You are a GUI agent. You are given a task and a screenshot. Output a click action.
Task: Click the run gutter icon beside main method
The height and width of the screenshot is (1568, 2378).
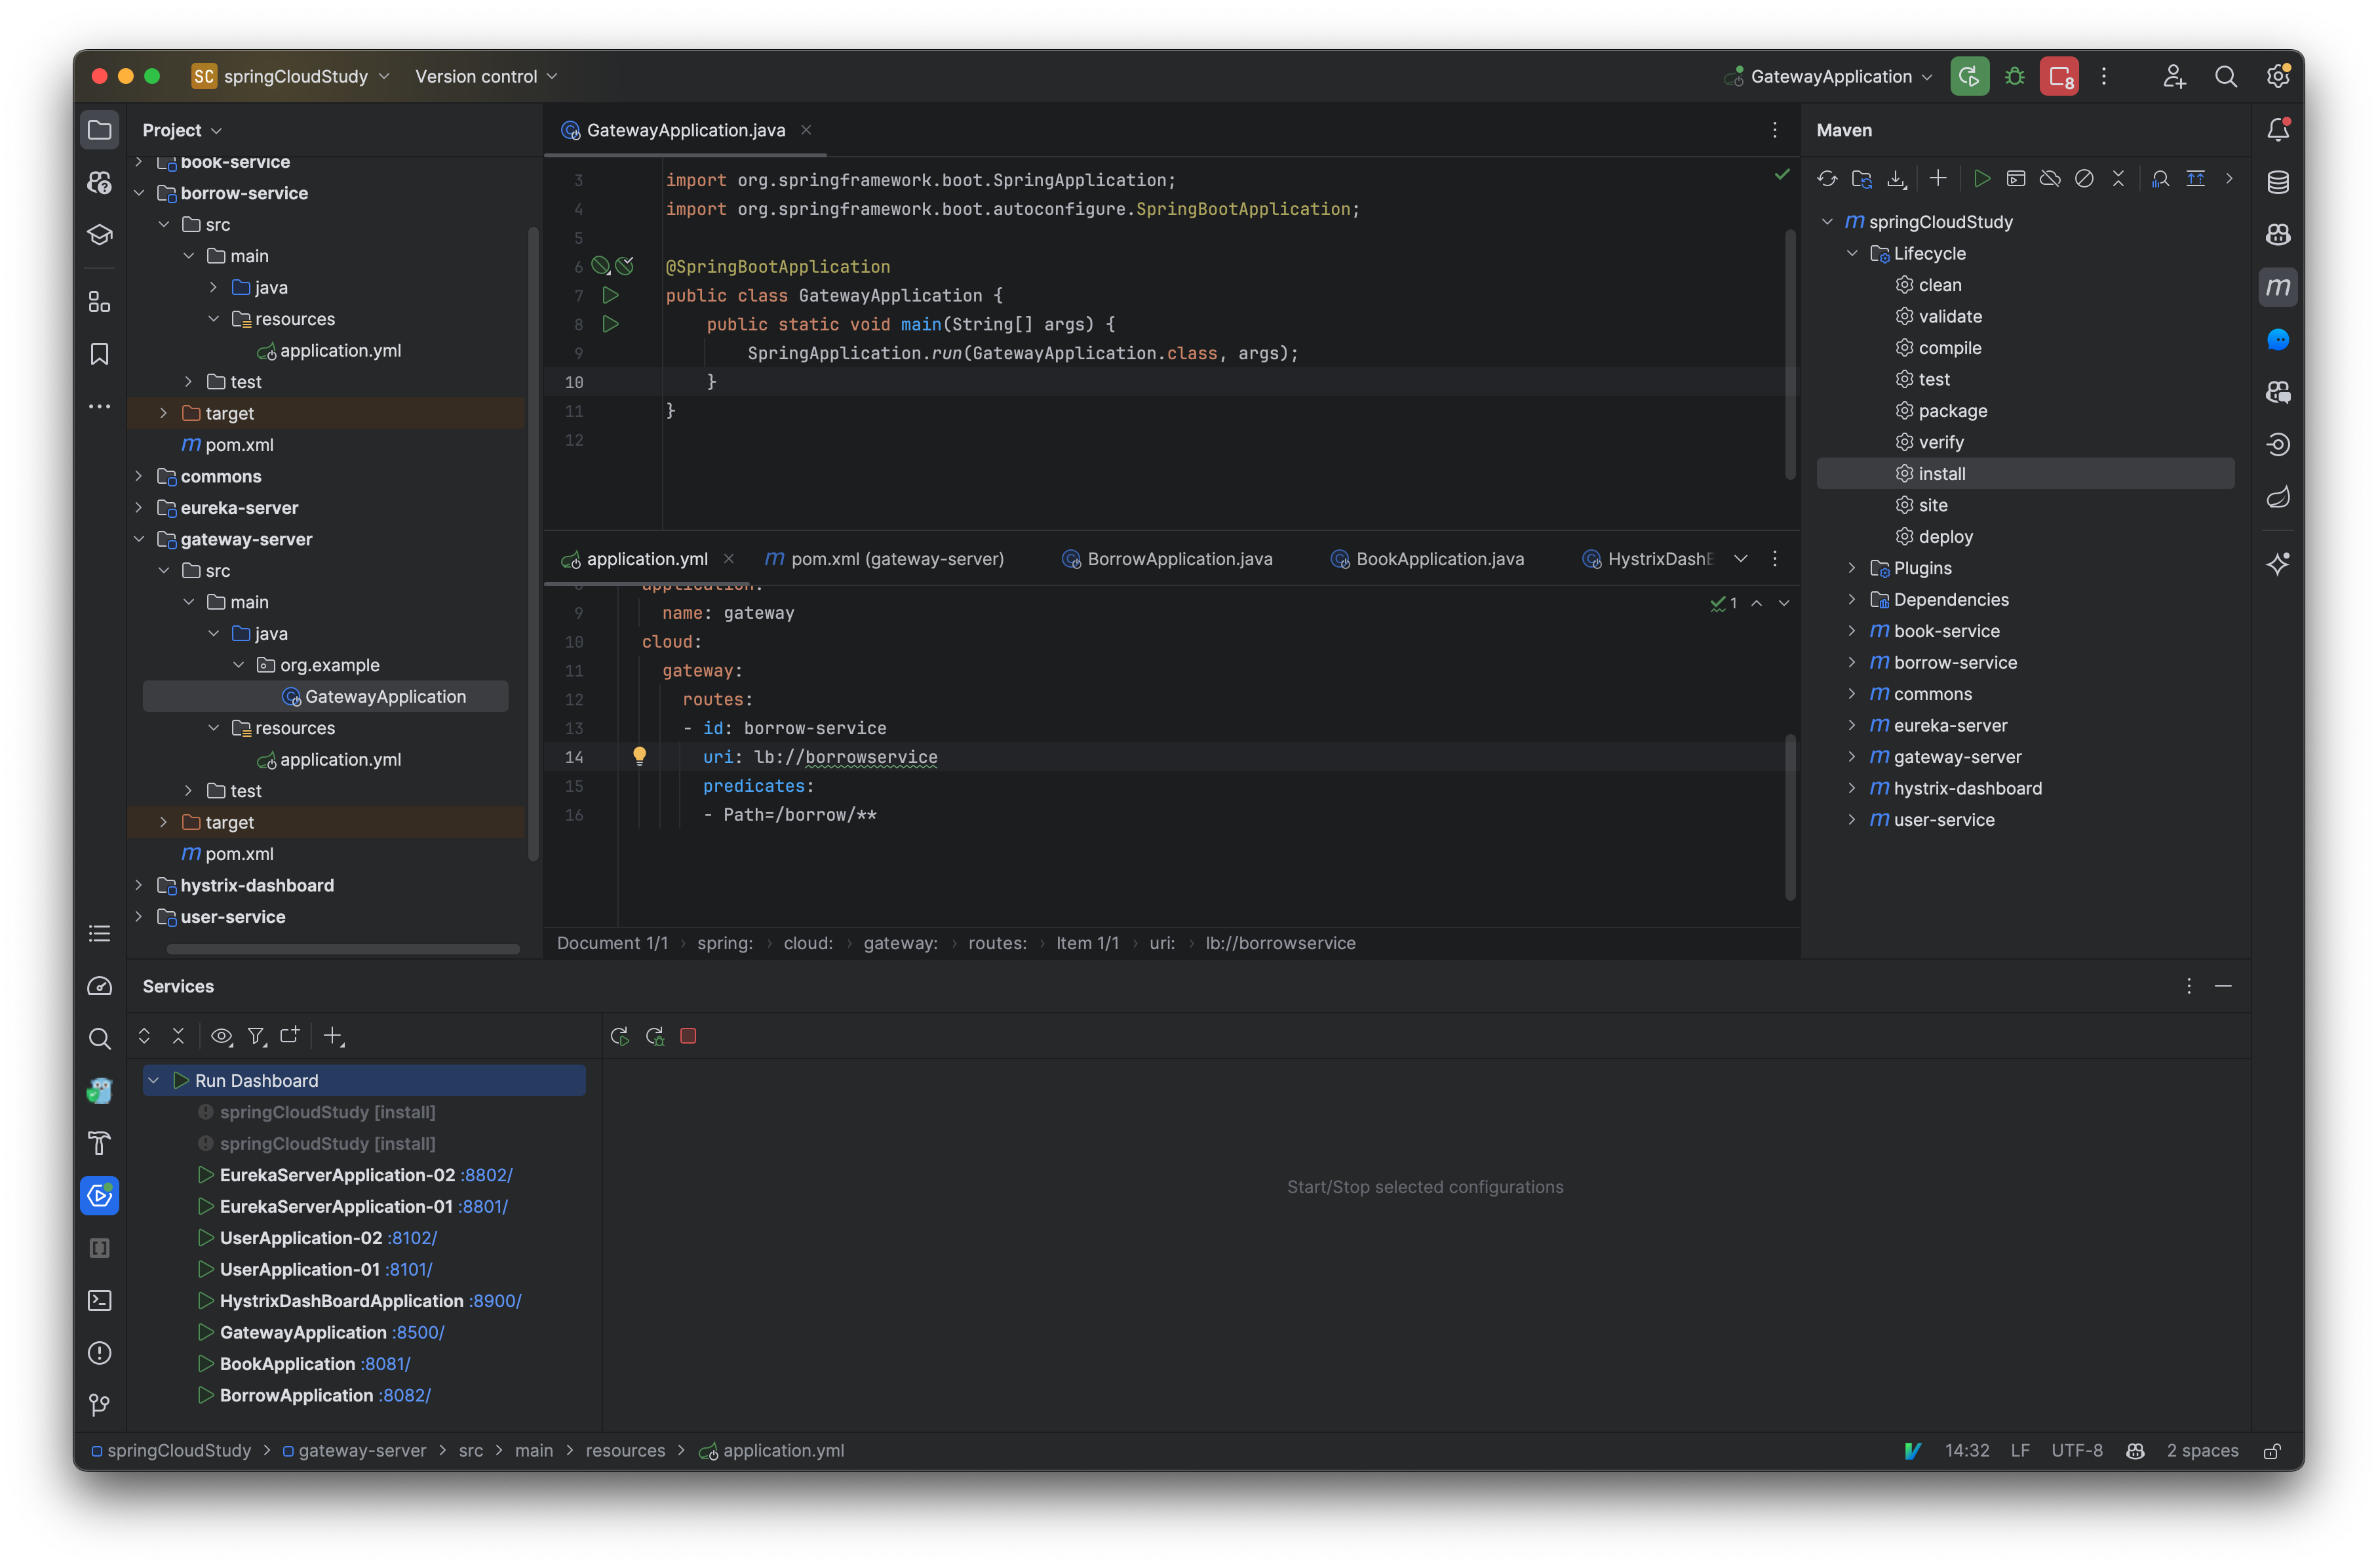(610, 324)
